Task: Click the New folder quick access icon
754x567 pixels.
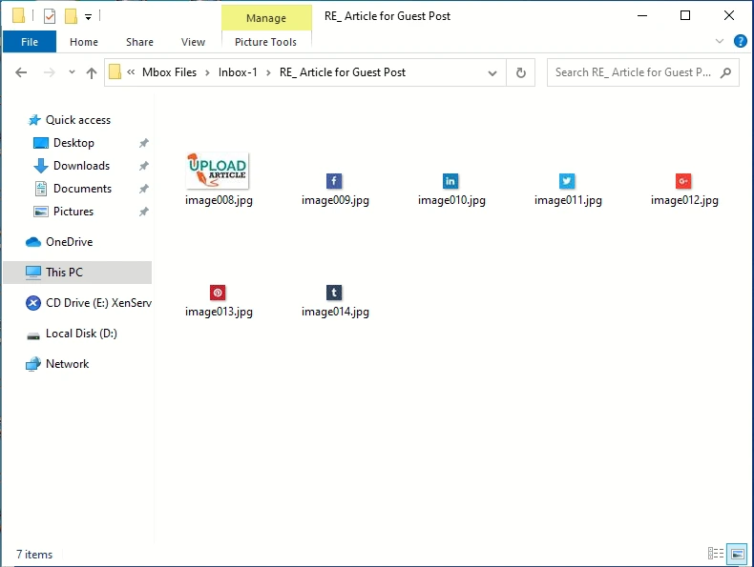Action: 72,16
